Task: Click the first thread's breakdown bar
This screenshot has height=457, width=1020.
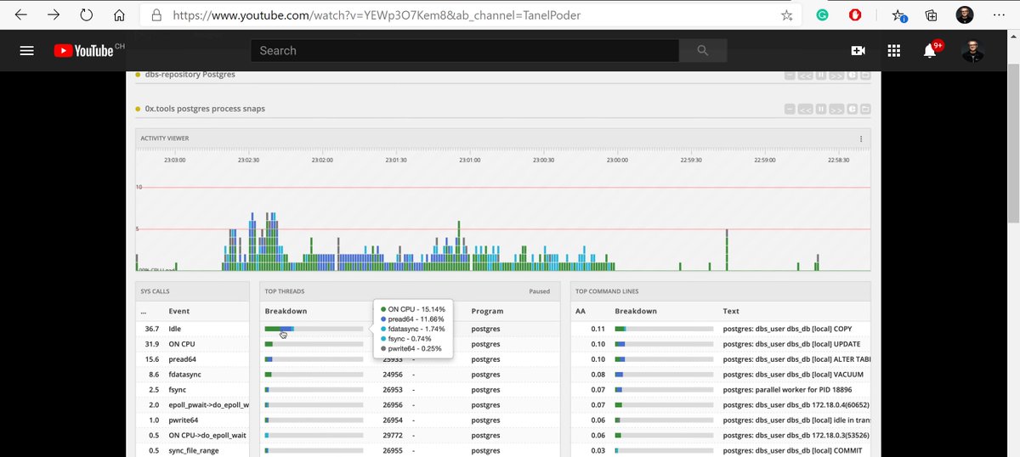Action: (314, 329)
